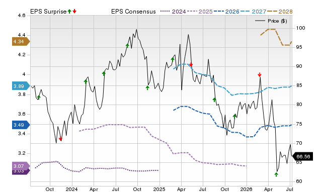Screen dimensions: 322x192
Task: Click the green surprise arrow midway between Oct 2024 and 2025
Action: click(x=147, y=88)
